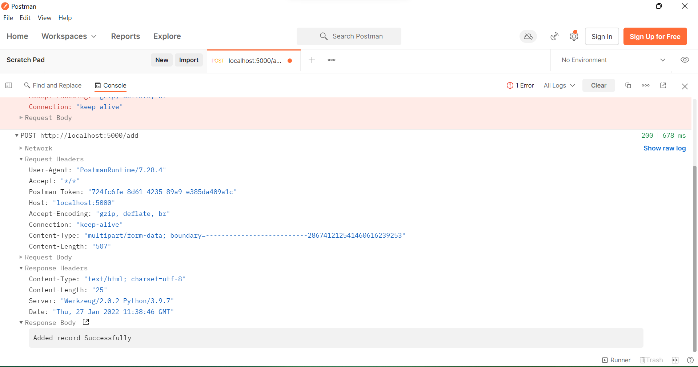Image resolution: width=698 pixels, height=367 pixels.
Task: Filter console by the 1 Error indicator
Action: 520,85
